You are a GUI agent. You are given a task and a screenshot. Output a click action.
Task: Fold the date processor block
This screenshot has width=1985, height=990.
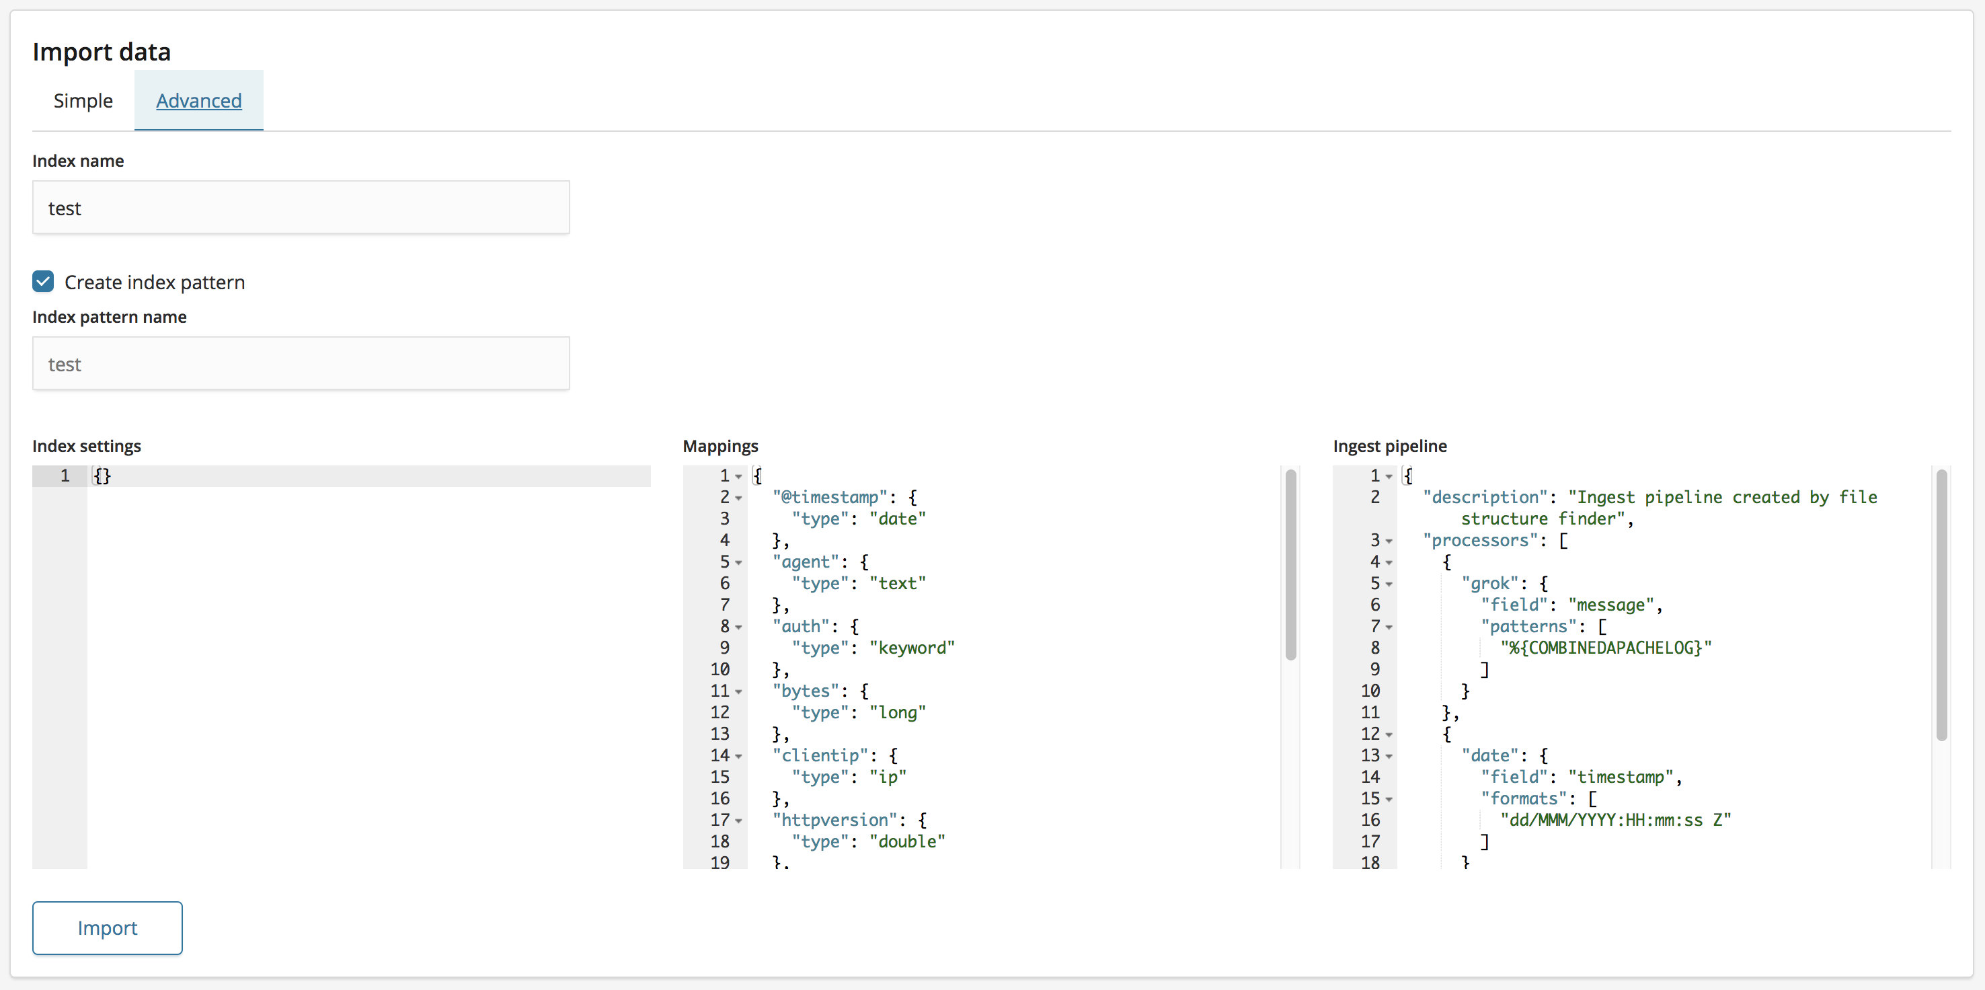(1389, 757)
